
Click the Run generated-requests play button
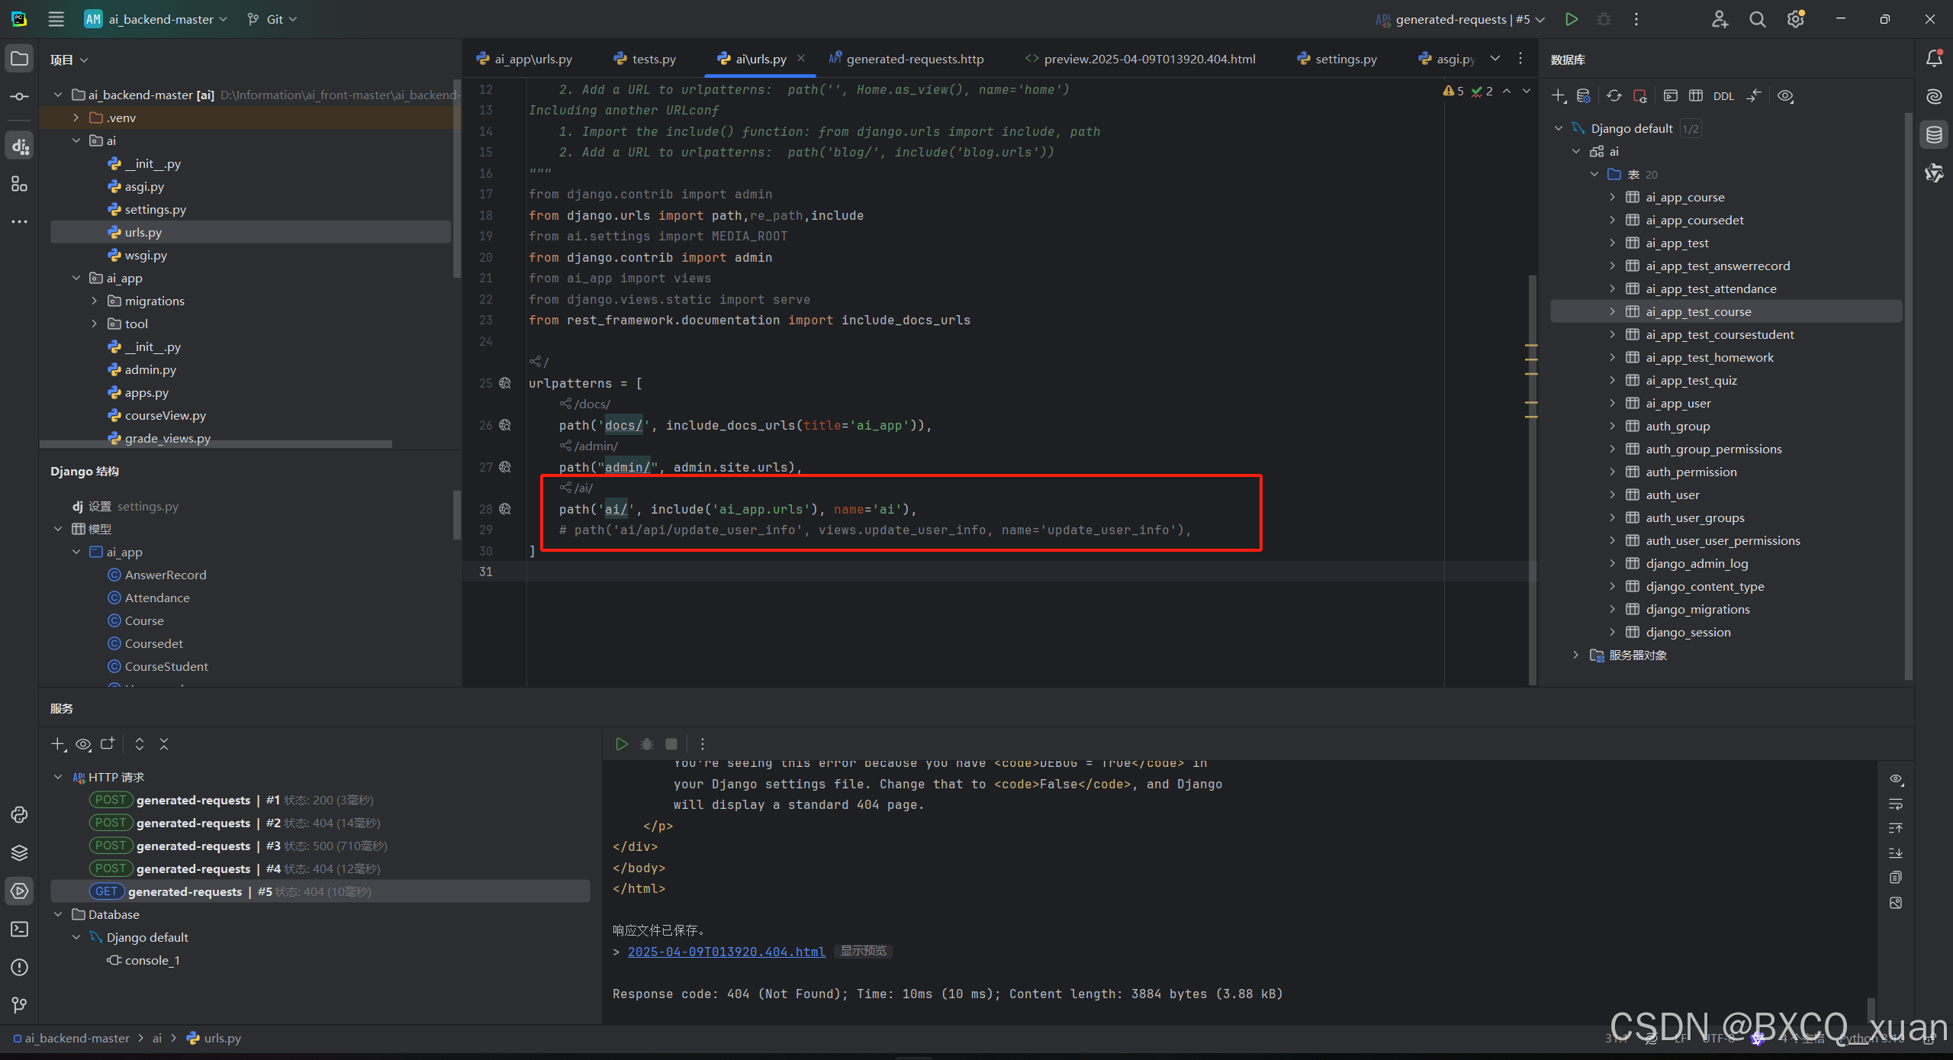coord(1571,19)
